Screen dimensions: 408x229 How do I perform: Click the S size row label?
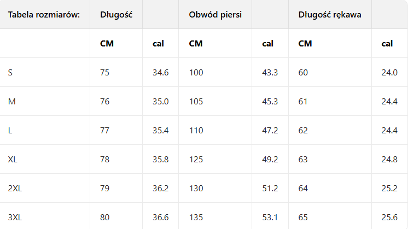tap(10, 72)
